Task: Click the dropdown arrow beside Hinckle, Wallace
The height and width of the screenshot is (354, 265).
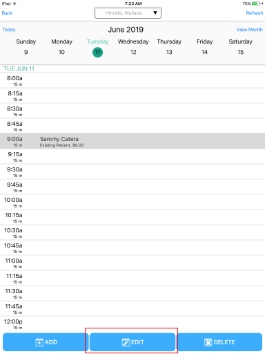Action: (155, 12)
